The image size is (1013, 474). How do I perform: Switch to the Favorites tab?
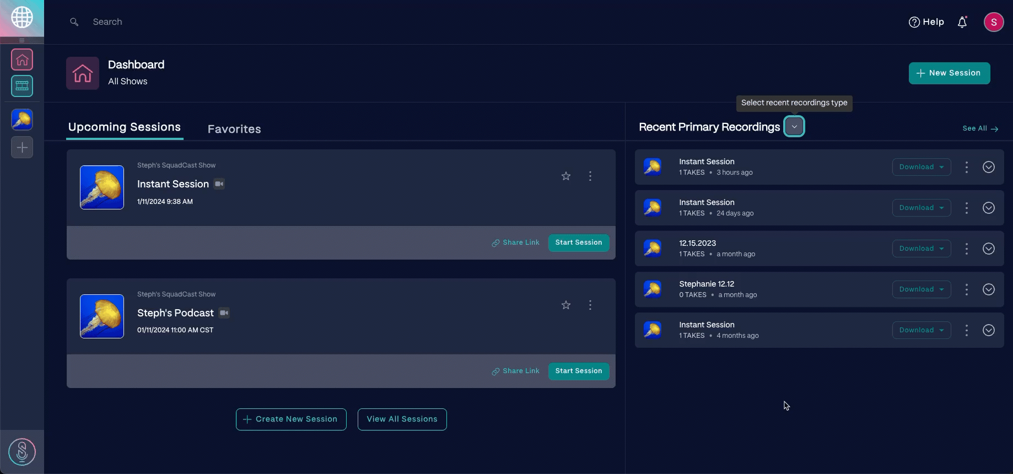234,129
